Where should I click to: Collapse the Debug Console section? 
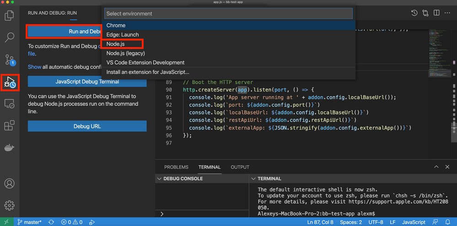[159, 178]
